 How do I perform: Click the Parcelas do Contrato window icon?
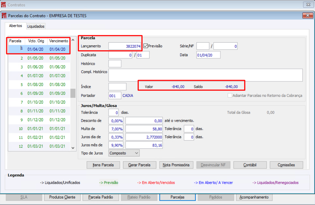[x=4, y=16]
